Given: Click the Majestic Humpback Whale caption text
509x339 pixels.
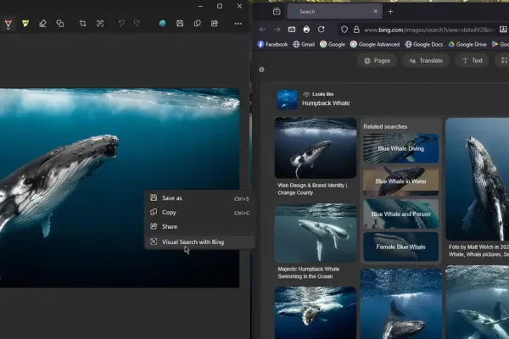Looking at the screenshot, I should [x=309, y=273].
